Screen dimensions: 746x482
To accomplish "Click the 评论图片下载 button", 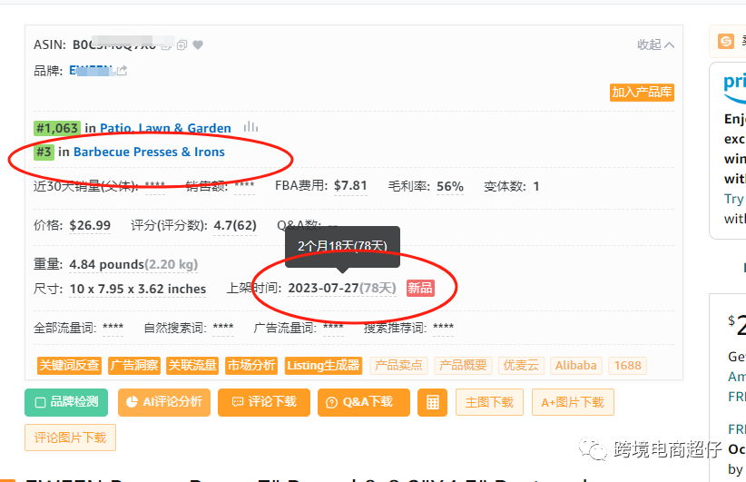I will click(71, 438).
